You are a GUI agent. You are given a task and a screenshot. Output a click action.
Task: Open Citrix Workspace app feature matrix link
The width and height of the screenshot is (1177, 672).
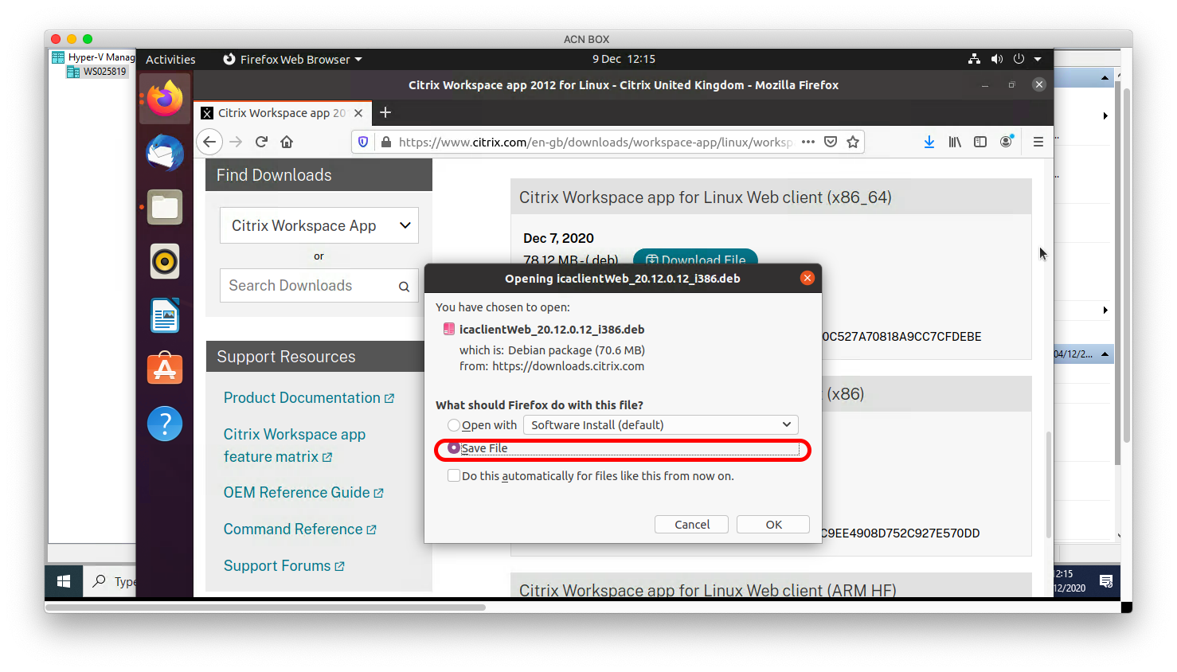[x=295, y=446]
